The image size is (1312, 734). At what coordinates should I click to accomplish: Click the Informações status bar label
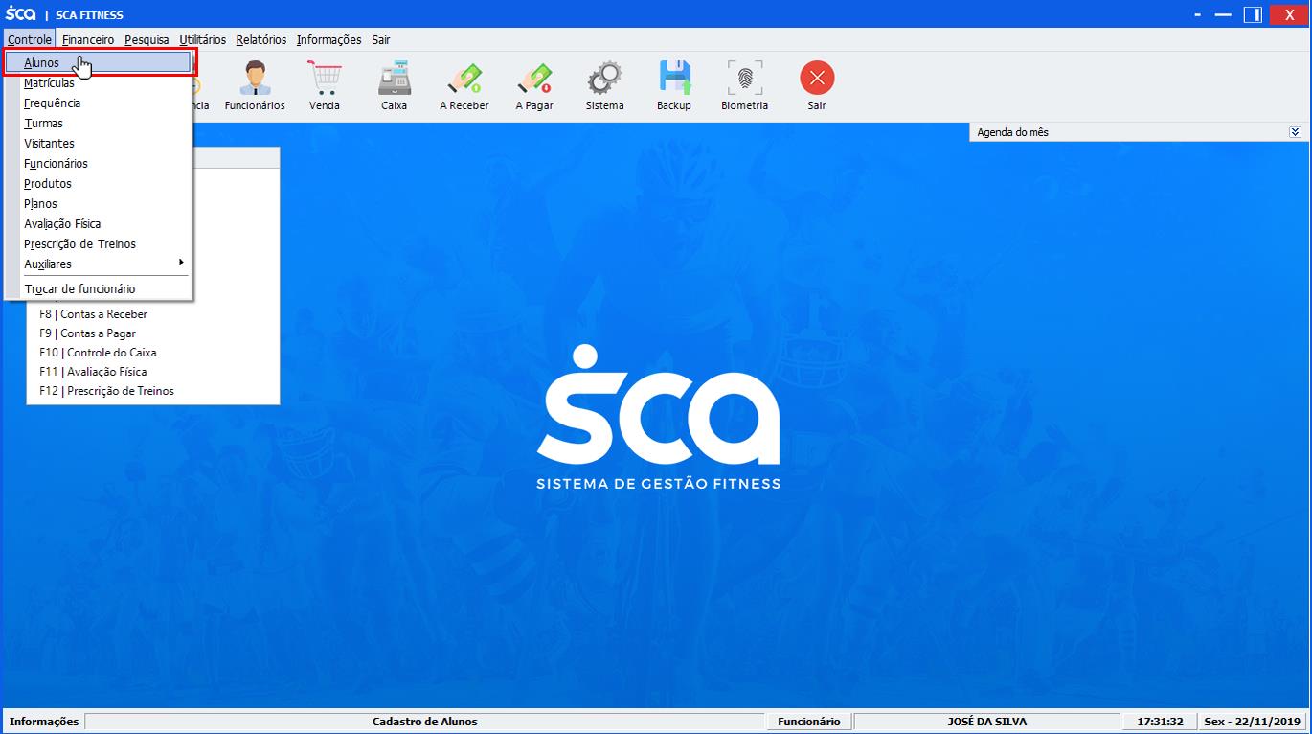[44, 722]
